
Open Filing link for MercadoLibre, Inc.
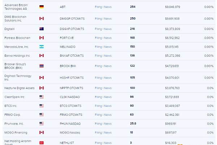pos(98,47)
